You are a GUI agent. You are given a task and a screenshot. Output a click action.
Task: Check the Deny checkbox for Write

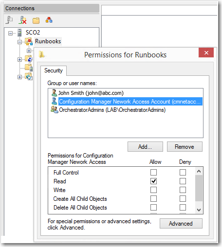point(183,190)
